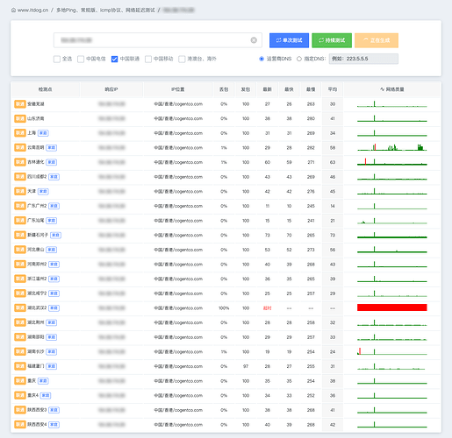
Task: Start the 持续测试 continuous test
Action: click(332, 40)
